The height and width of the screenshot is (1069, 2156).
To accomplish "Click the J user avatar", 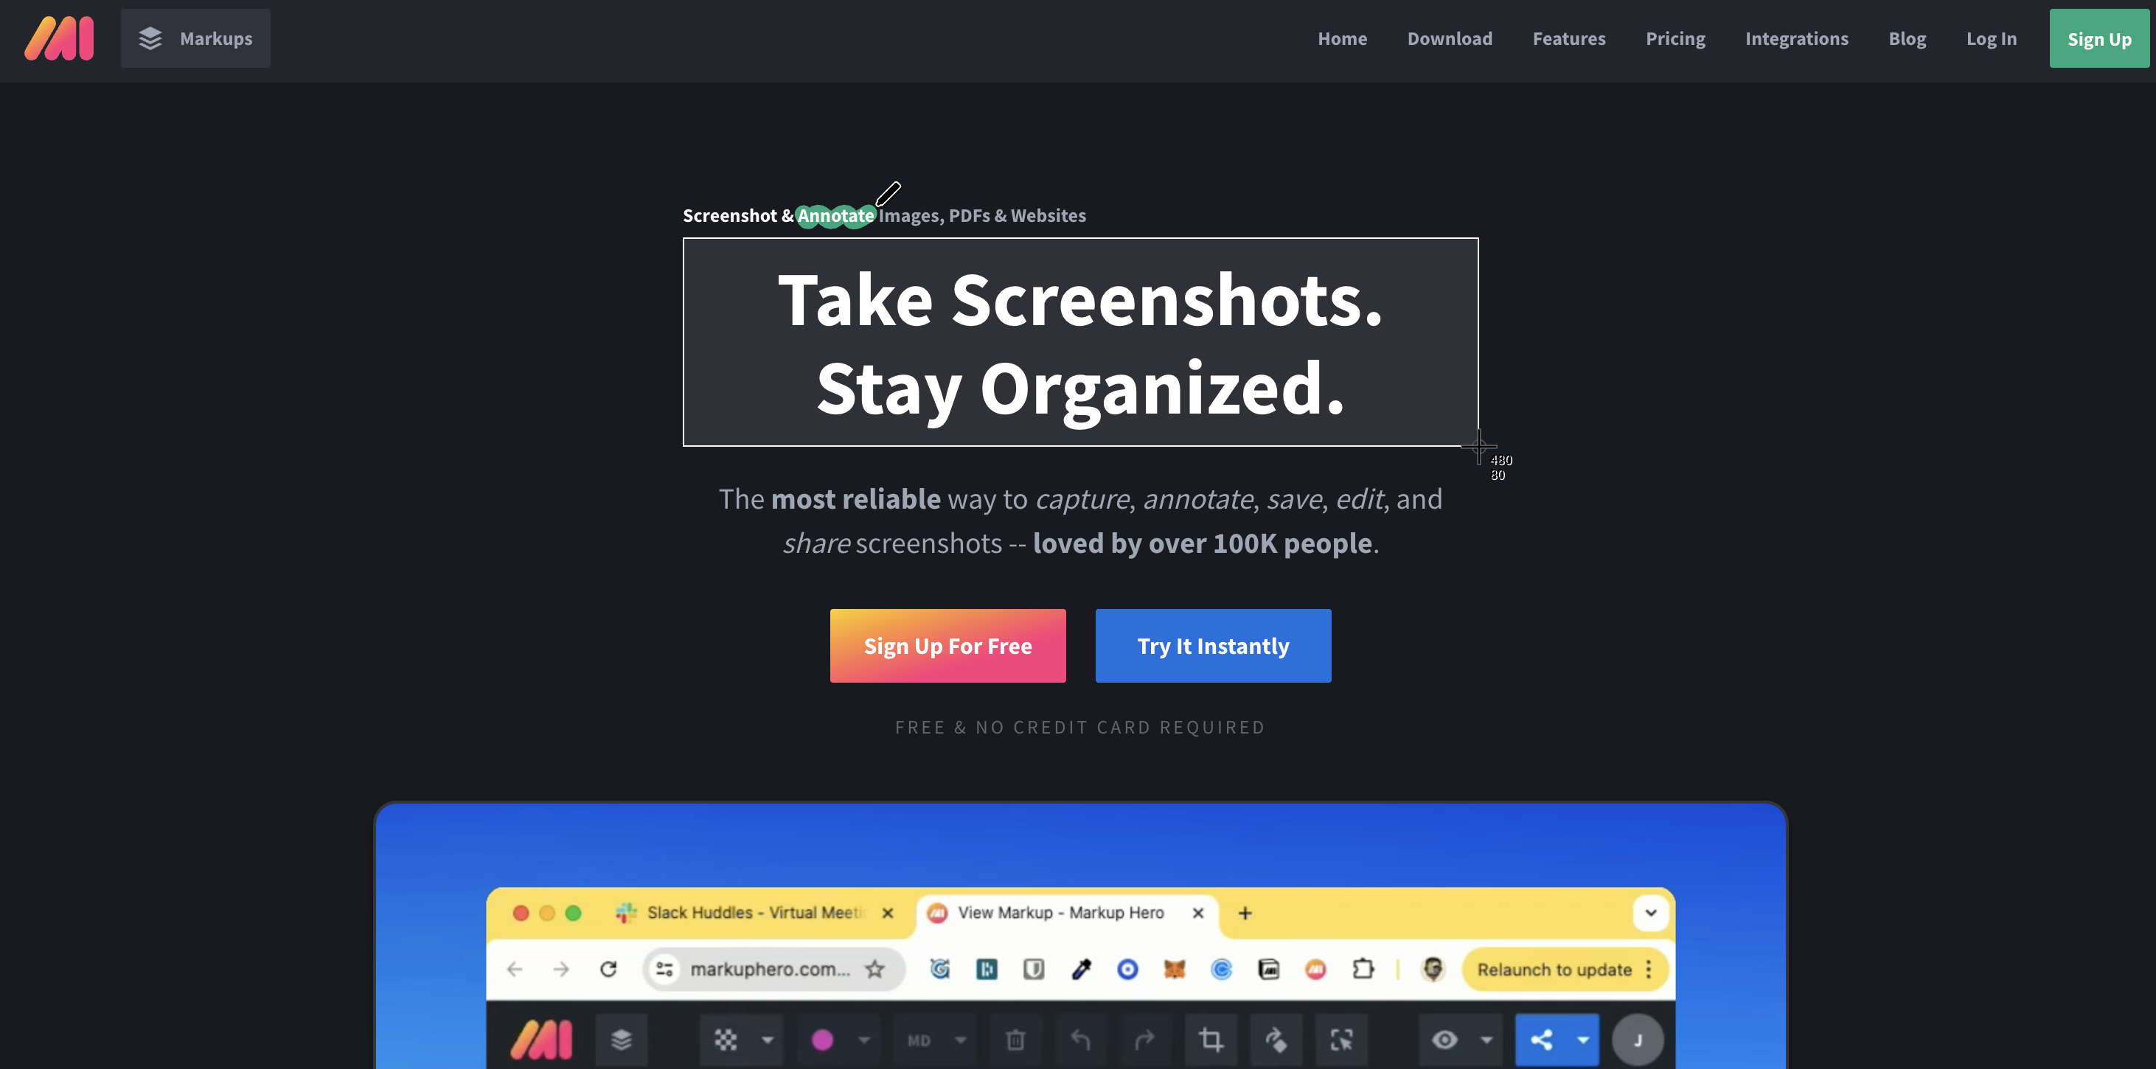I will 1637,1040.
